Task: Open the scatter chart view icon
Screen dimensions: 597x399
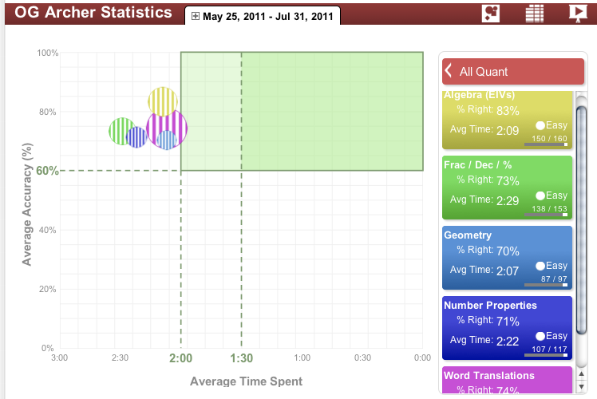Action: pyautogui.click(x=490, y=14)
